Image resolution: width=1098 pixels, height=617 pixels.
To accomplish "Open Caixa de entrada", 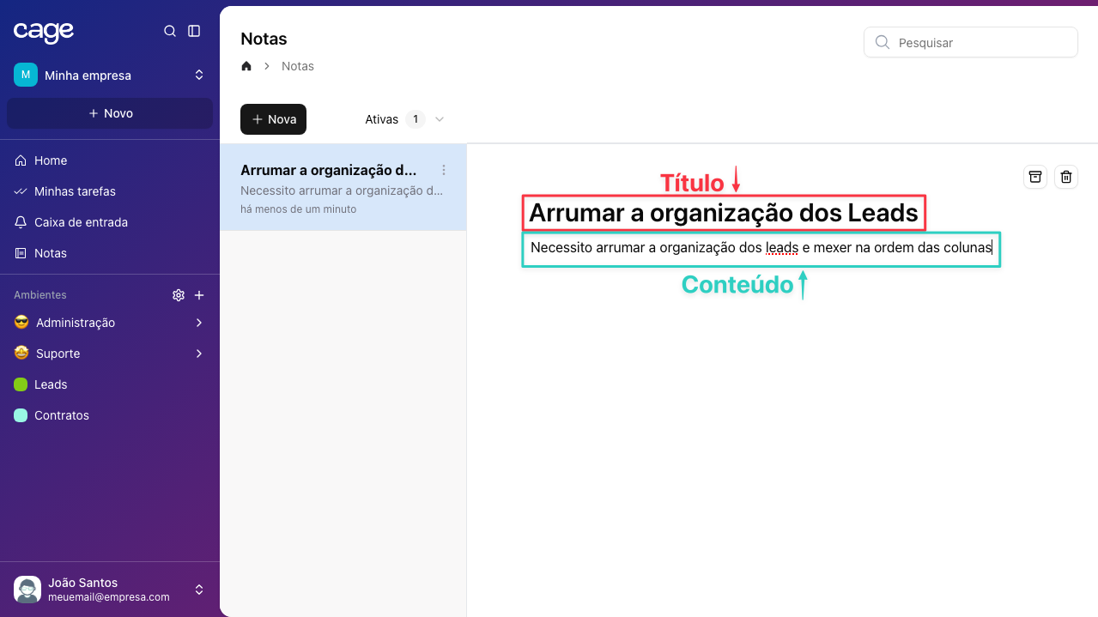I will pos(81,222).
